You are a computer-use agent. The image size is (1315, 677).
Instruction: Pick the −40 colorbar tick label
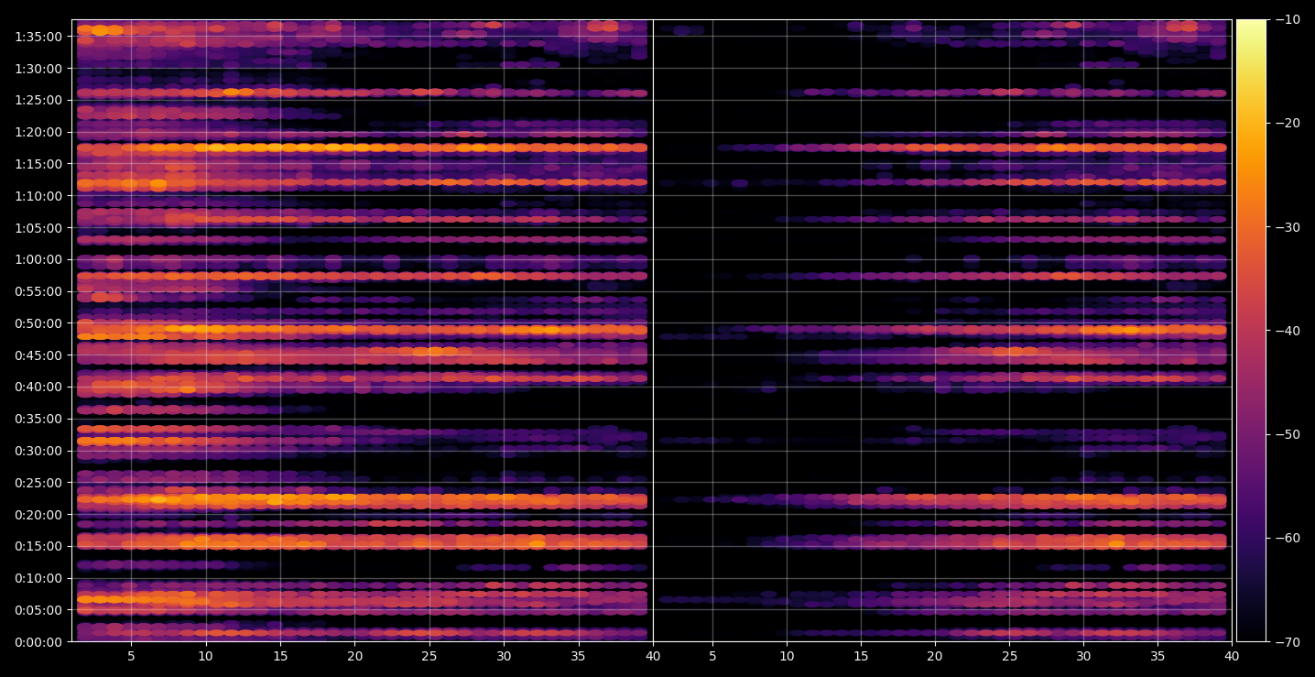pos(1287,331)
